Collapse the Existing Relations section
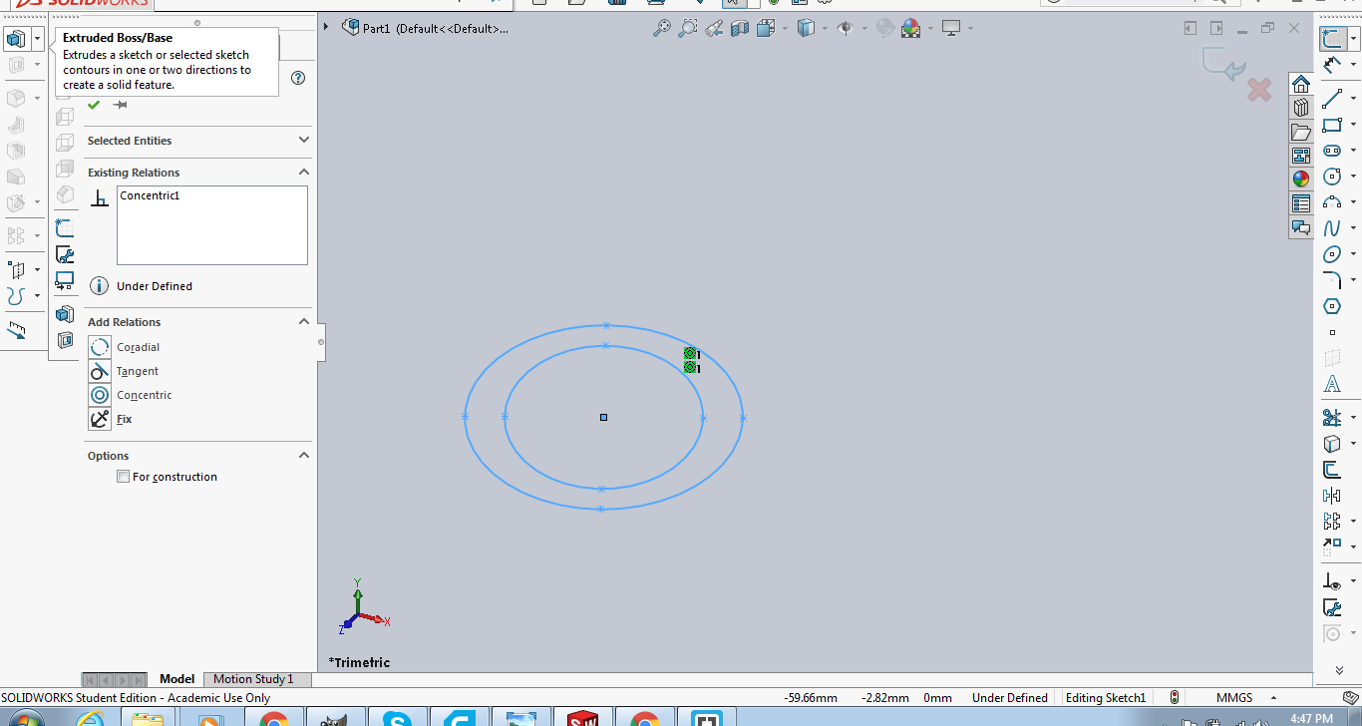1362x726 pixels. 304,173
